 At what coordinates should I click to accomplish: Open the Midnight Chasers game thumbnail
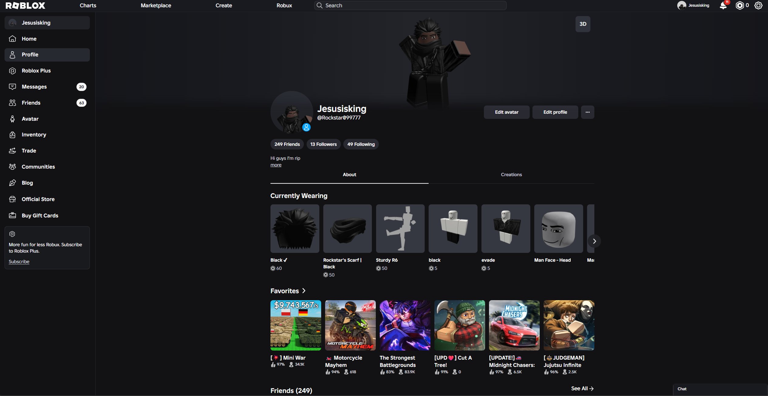click(x=514, y=325)
